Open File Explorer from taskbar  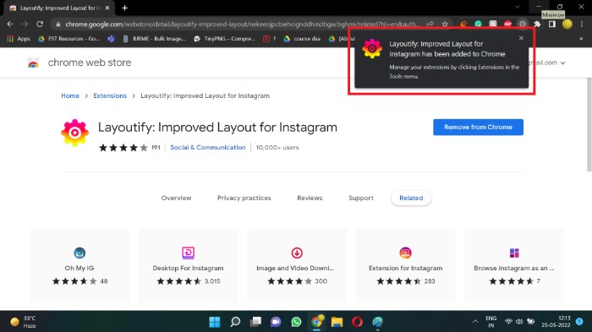coord(337,322)
